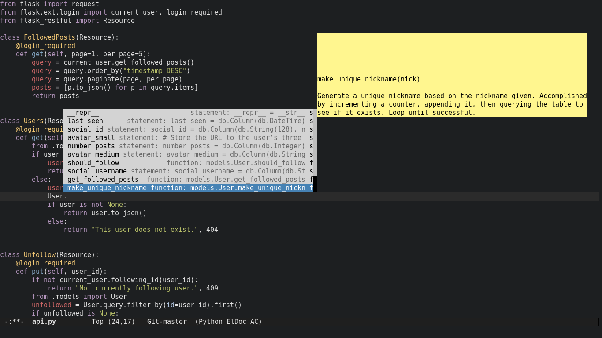Pick social_id completion entry
Image resolution: width=602 pixels, height=338 pixels.
[188, 129]
